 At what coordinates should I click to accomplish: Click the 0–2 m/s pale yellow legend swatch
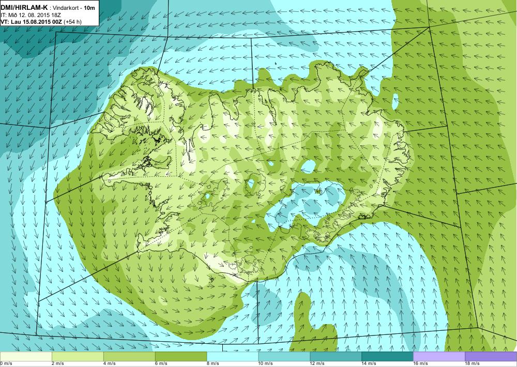(26, 357)
